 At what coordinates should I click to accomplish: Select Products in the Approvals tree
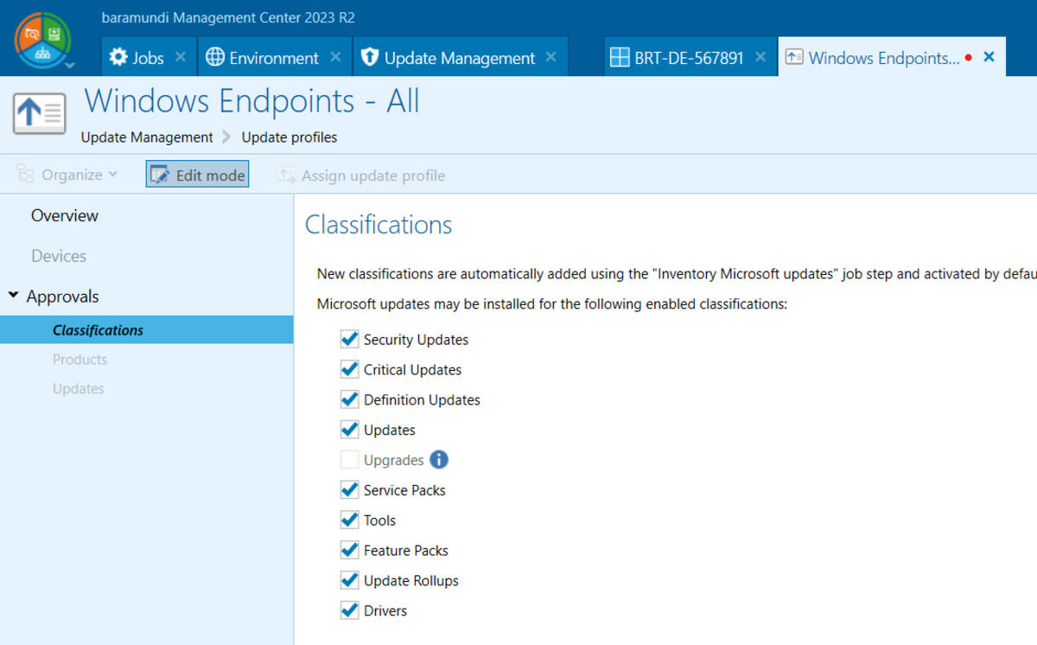click(x=80, y=360)
